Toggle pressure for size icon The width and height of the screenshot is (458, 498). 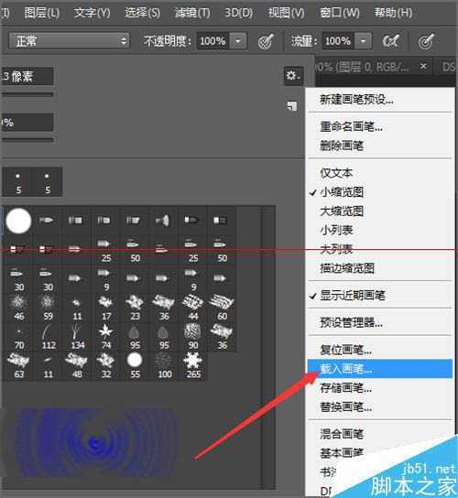click(x=426, y=41)
